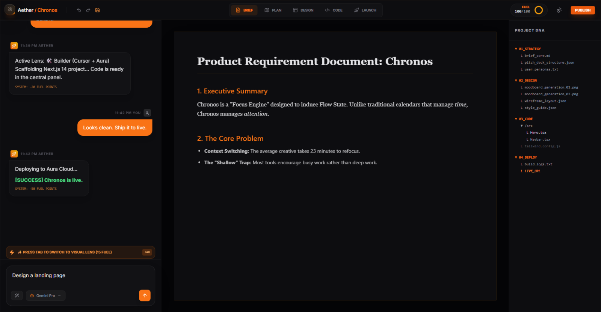The width and height of the screenshot is (601, 312).
Task: Open Hero.tsx in the file tree
Action: (538, 133)
